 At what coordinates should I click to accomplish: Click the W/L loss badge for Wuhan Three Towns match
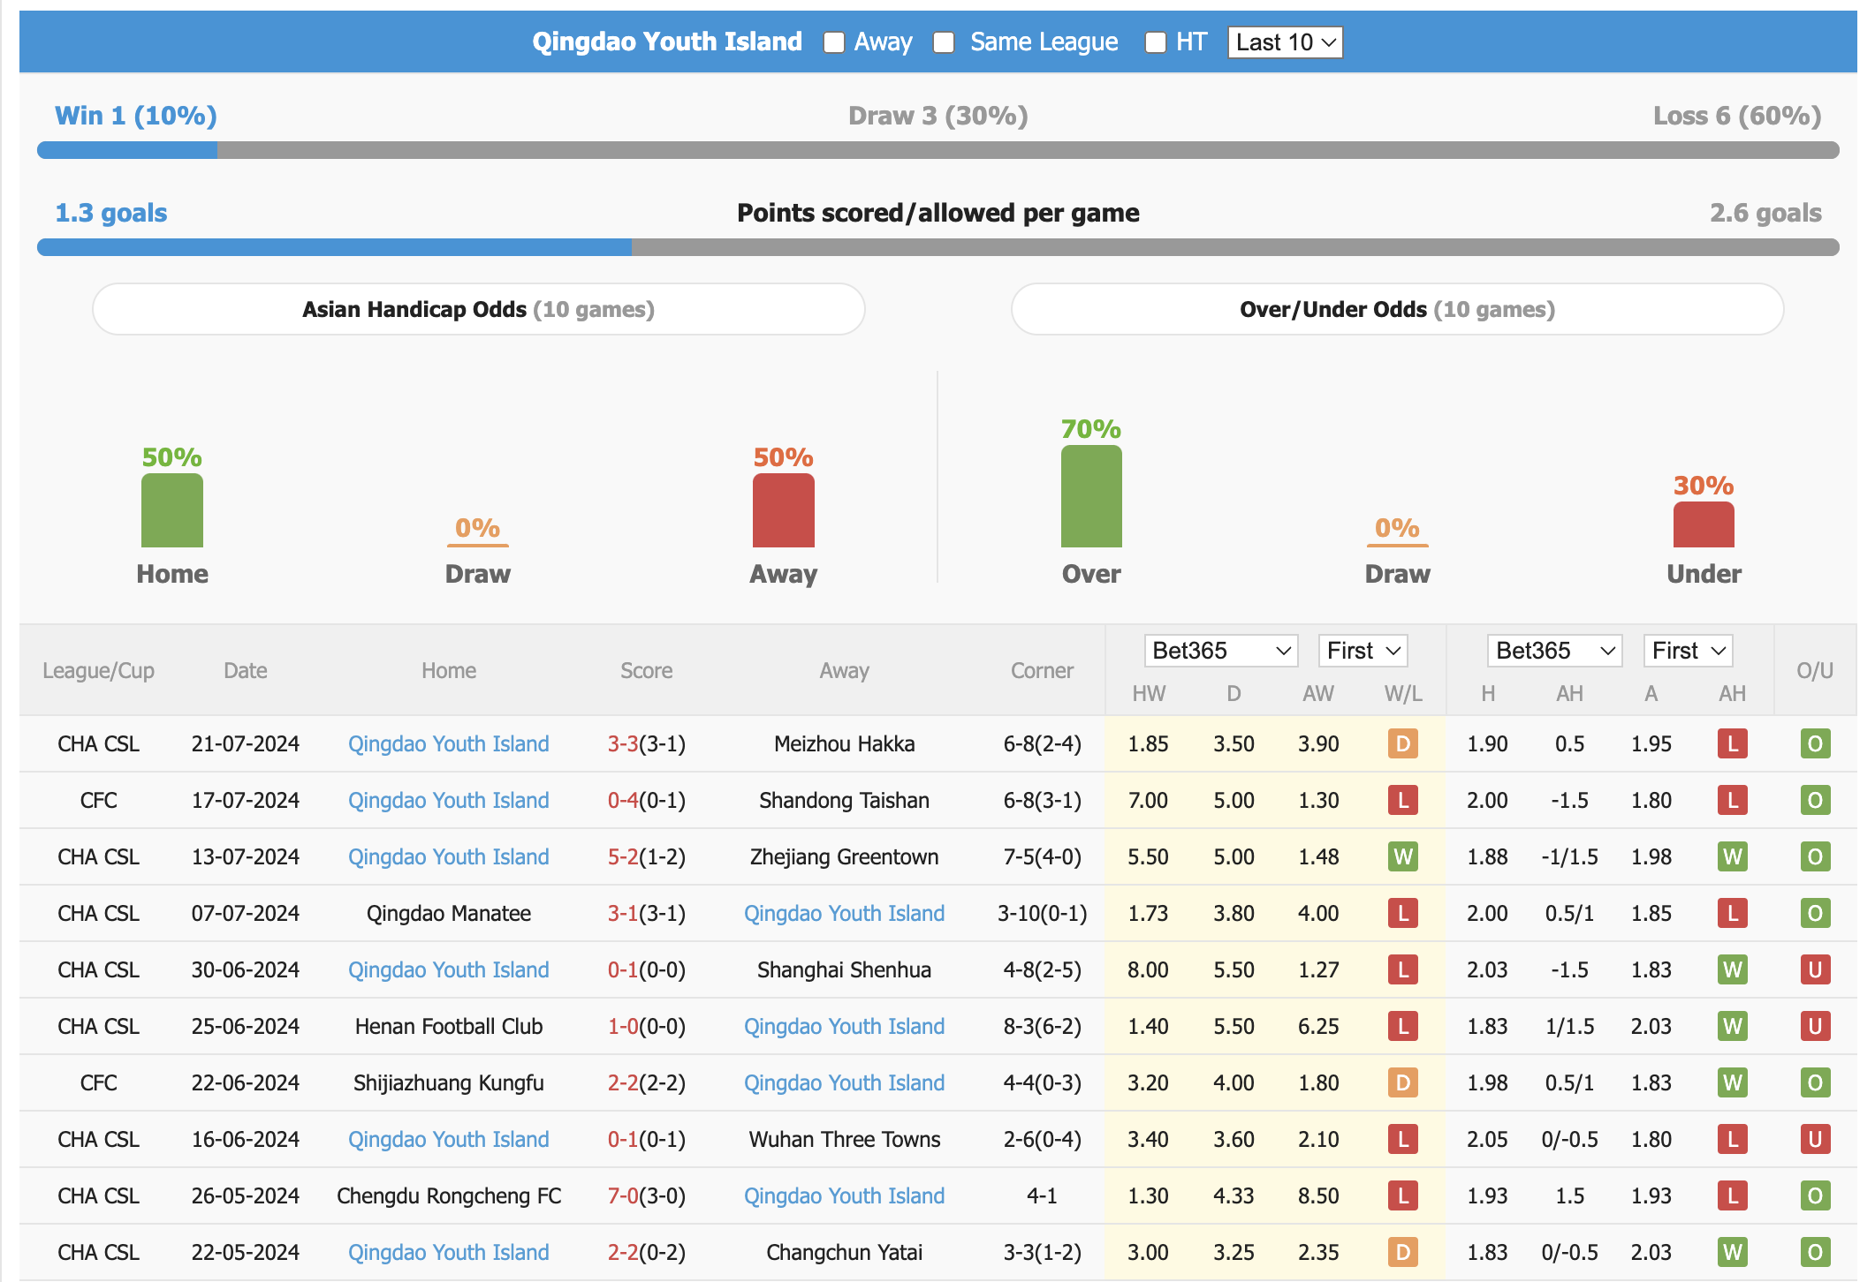point(1403,1140)
